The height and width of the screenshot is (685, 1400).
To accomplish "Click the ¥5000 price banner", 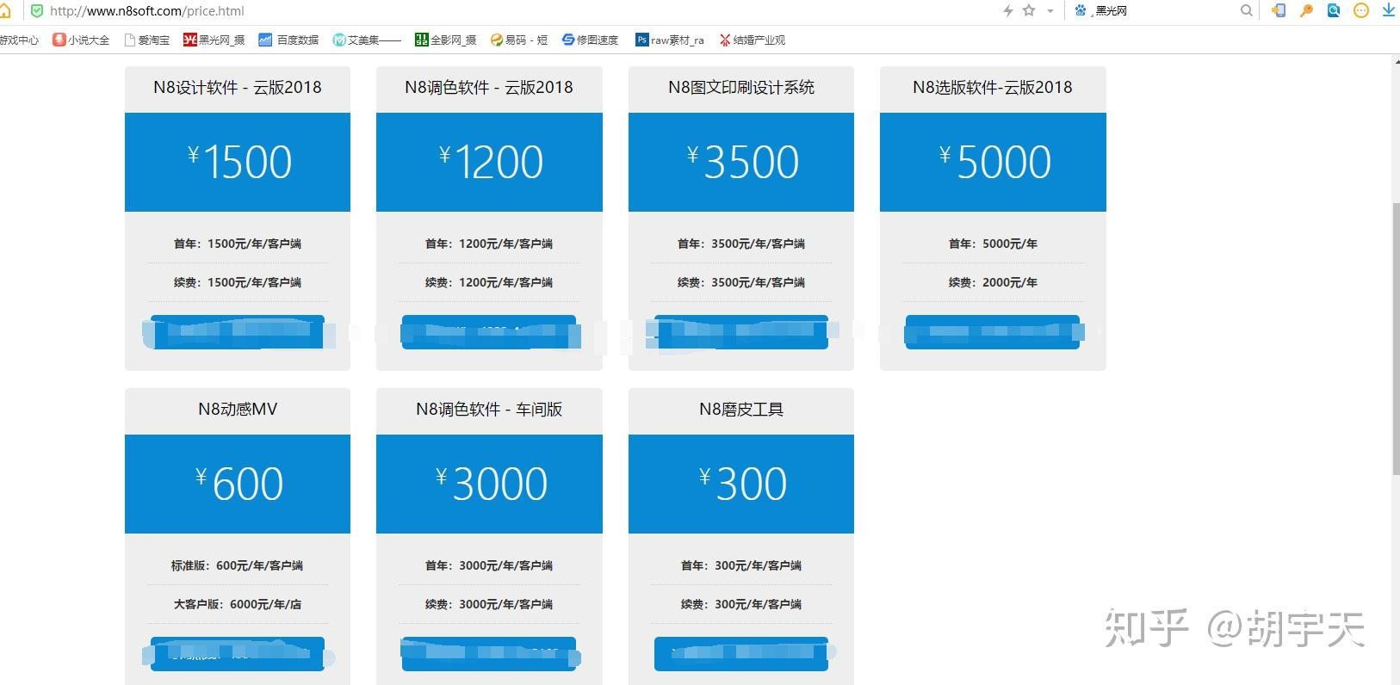I will (993, 162).
